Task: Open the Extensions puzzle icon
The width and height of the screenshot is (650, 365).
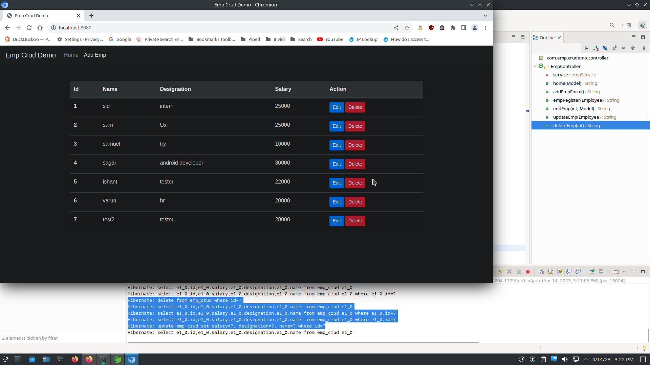Action: click(x=453, y=28)
